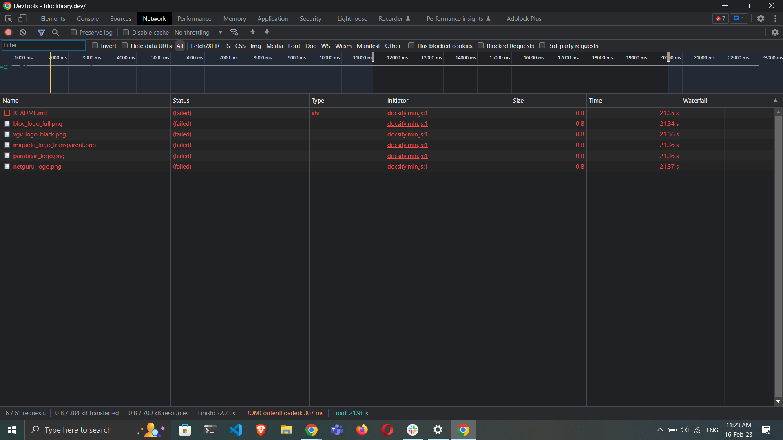The image size is (783, 440).
Task: Check the Hide data URLs box
Action: [125, 46]
